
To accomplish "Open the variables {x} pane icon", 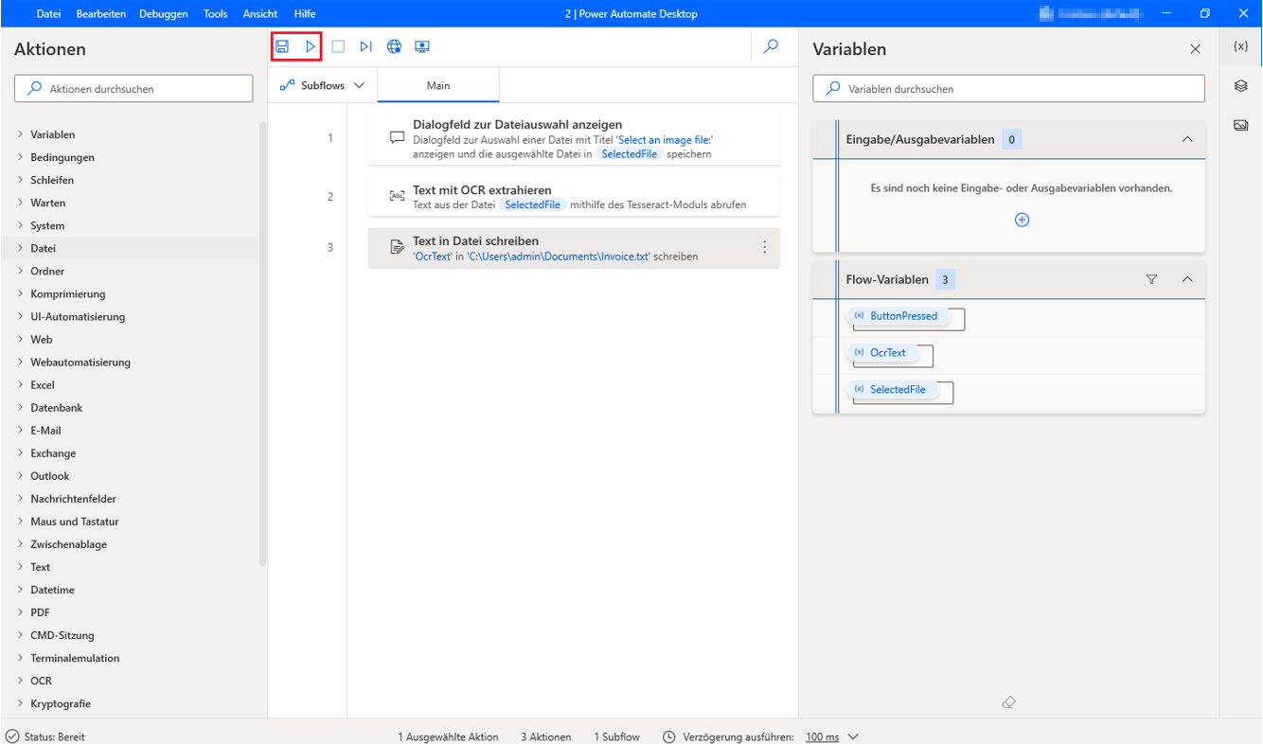I will [1241, 45].
